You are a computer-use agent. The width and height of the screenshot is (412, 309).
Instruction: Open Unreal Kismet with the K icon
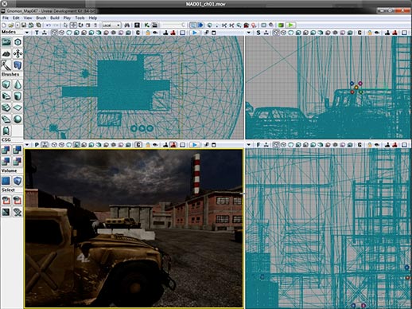coord(146,25)
